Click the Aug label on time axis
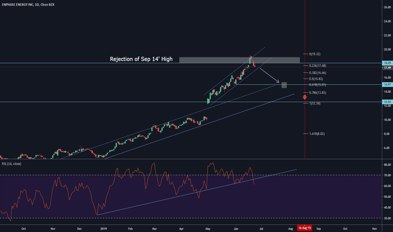Viewport: 393px width, 232px height. tap(291, 229)
